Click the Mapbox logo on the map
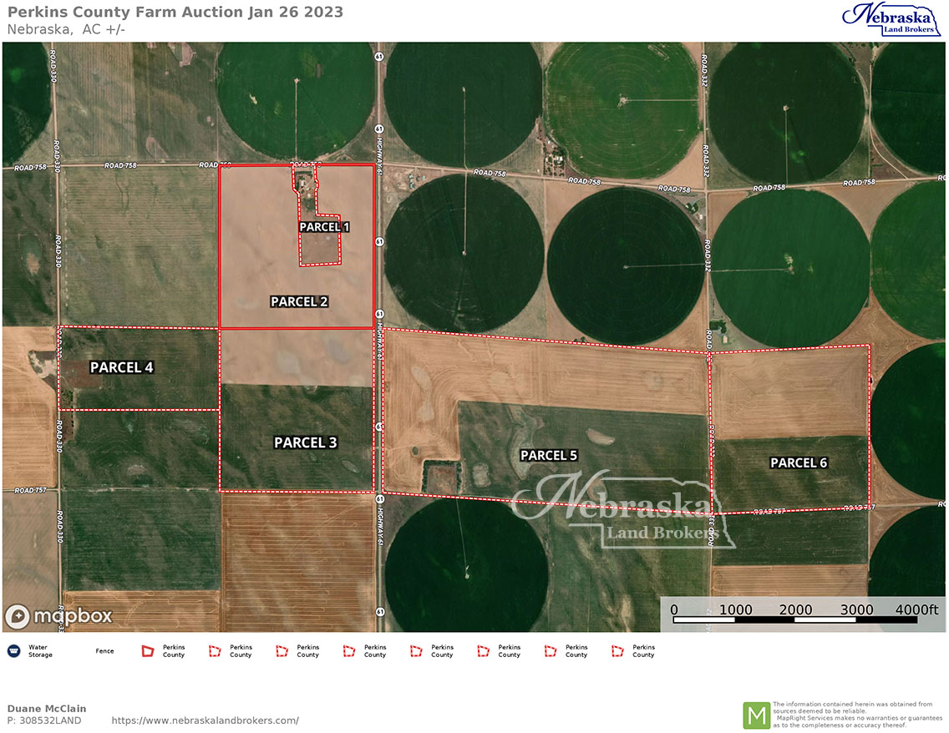The width and height of the screenshot is (949, 733). 58,616
